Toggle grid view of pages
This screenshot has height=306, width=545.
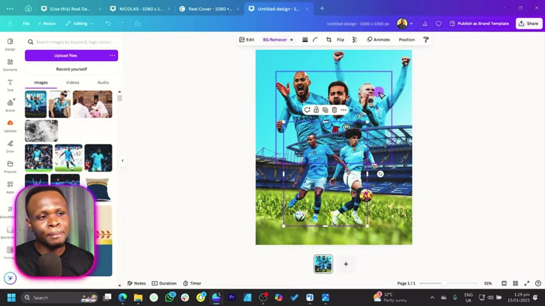(515, 283)
